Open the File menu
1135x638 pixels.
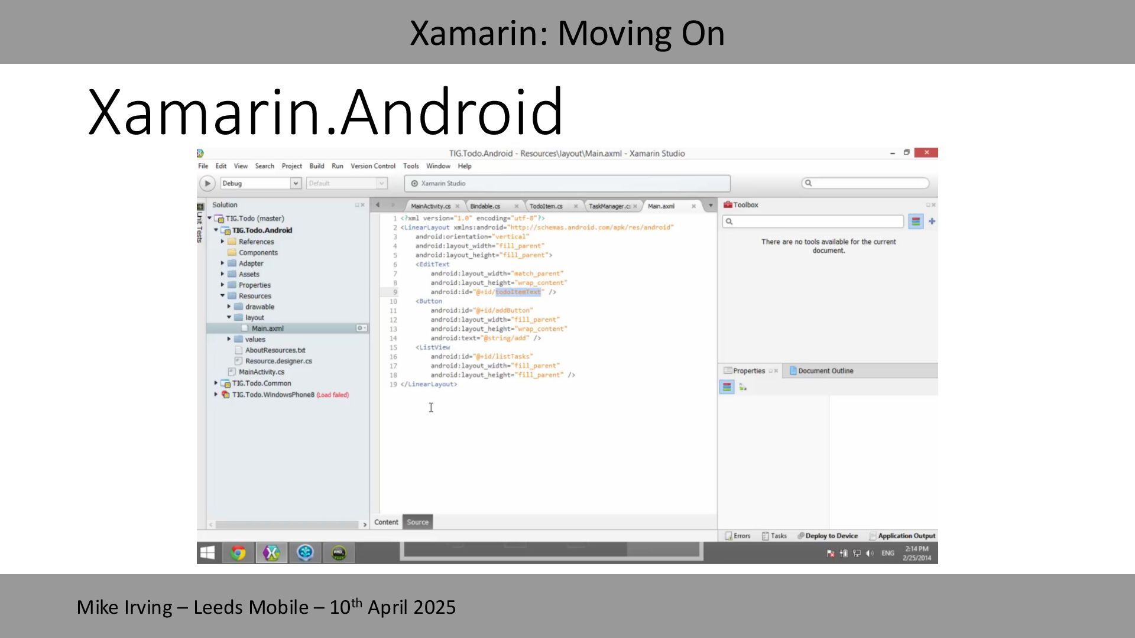203,167
